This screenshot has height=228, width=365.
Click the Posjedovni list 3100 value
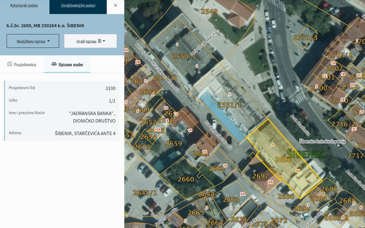110,89
